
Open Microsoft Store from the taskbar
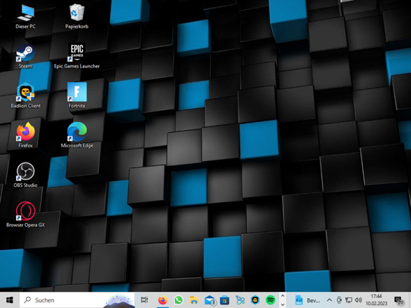[224, 300]
